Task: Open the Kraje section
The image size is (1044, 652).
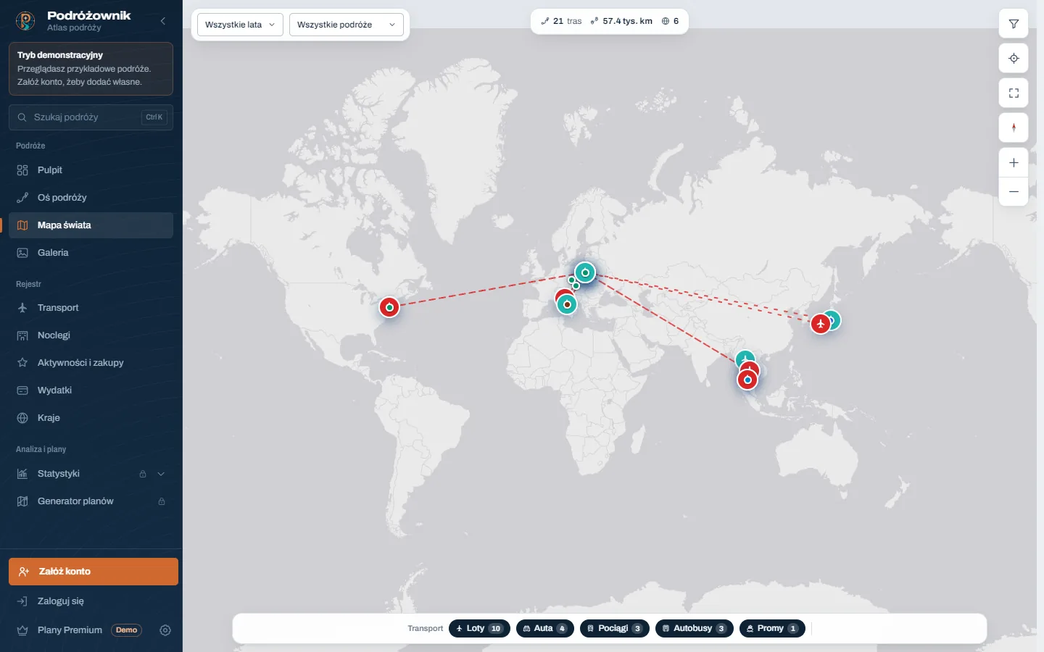Action: [91, 418]
